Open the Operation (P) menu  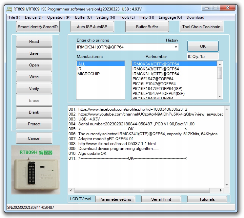(x=59, y=17)
